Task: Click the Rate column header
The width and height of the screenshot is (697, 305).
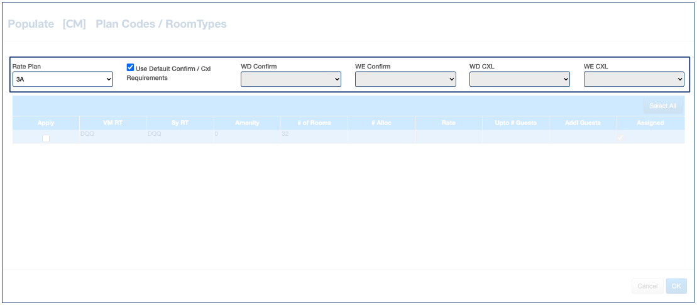Action: click(449, 123)
